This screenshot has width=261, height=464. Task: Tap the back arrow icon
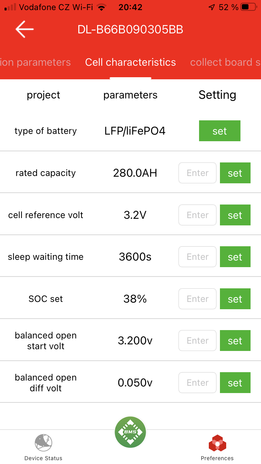point(24,29)
